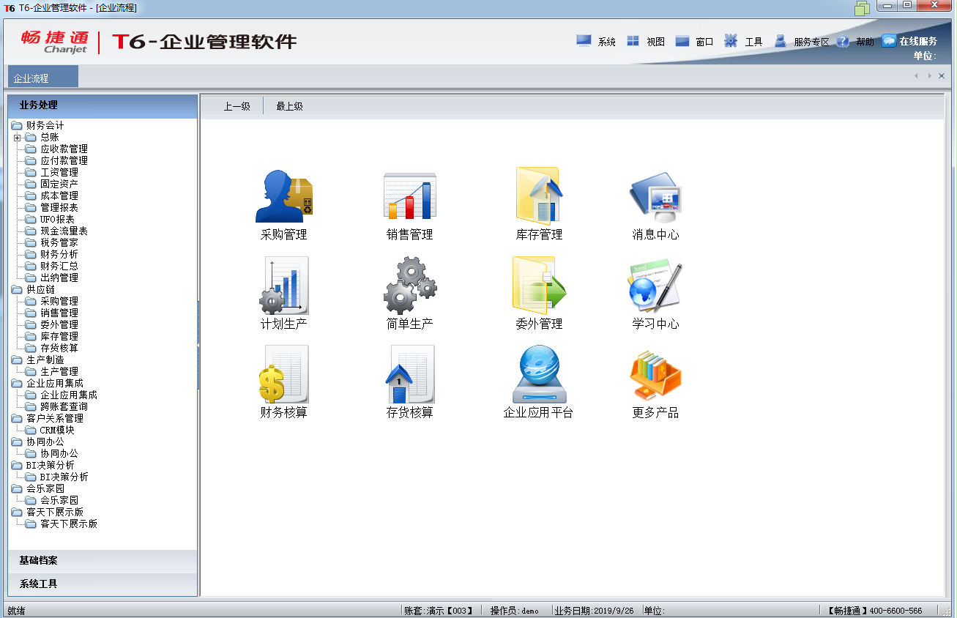Collapse the 生产制造 folder
The width and height of the screenshot is (957, 618).
tap(16, 360)
